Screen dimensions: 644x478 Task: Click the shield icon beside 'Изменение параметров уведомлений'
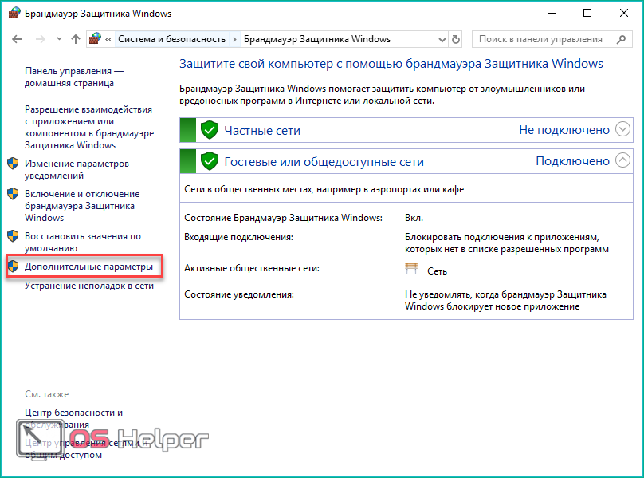(x=13, y=164)
